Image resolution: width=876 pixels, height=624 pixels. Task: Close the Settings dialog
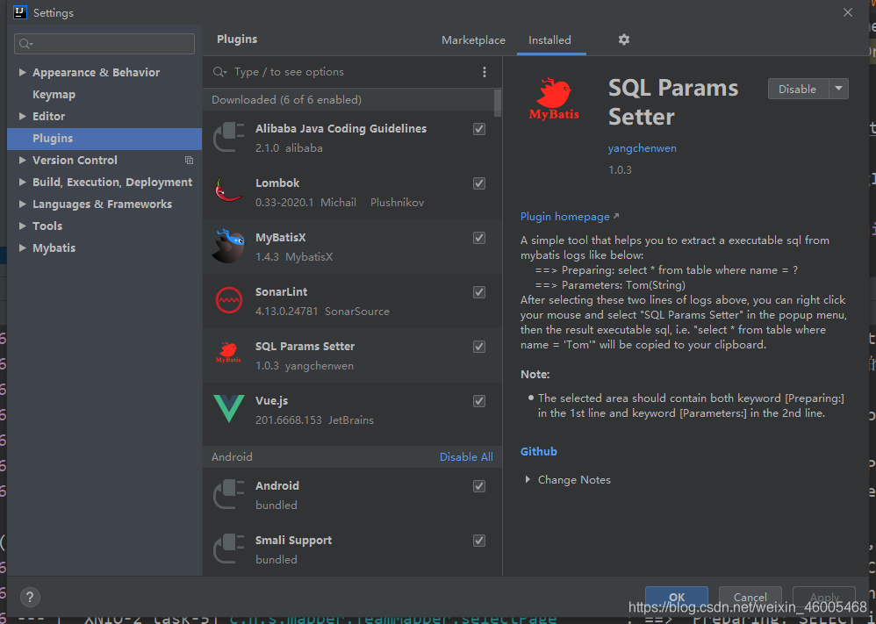coord(848,12)
